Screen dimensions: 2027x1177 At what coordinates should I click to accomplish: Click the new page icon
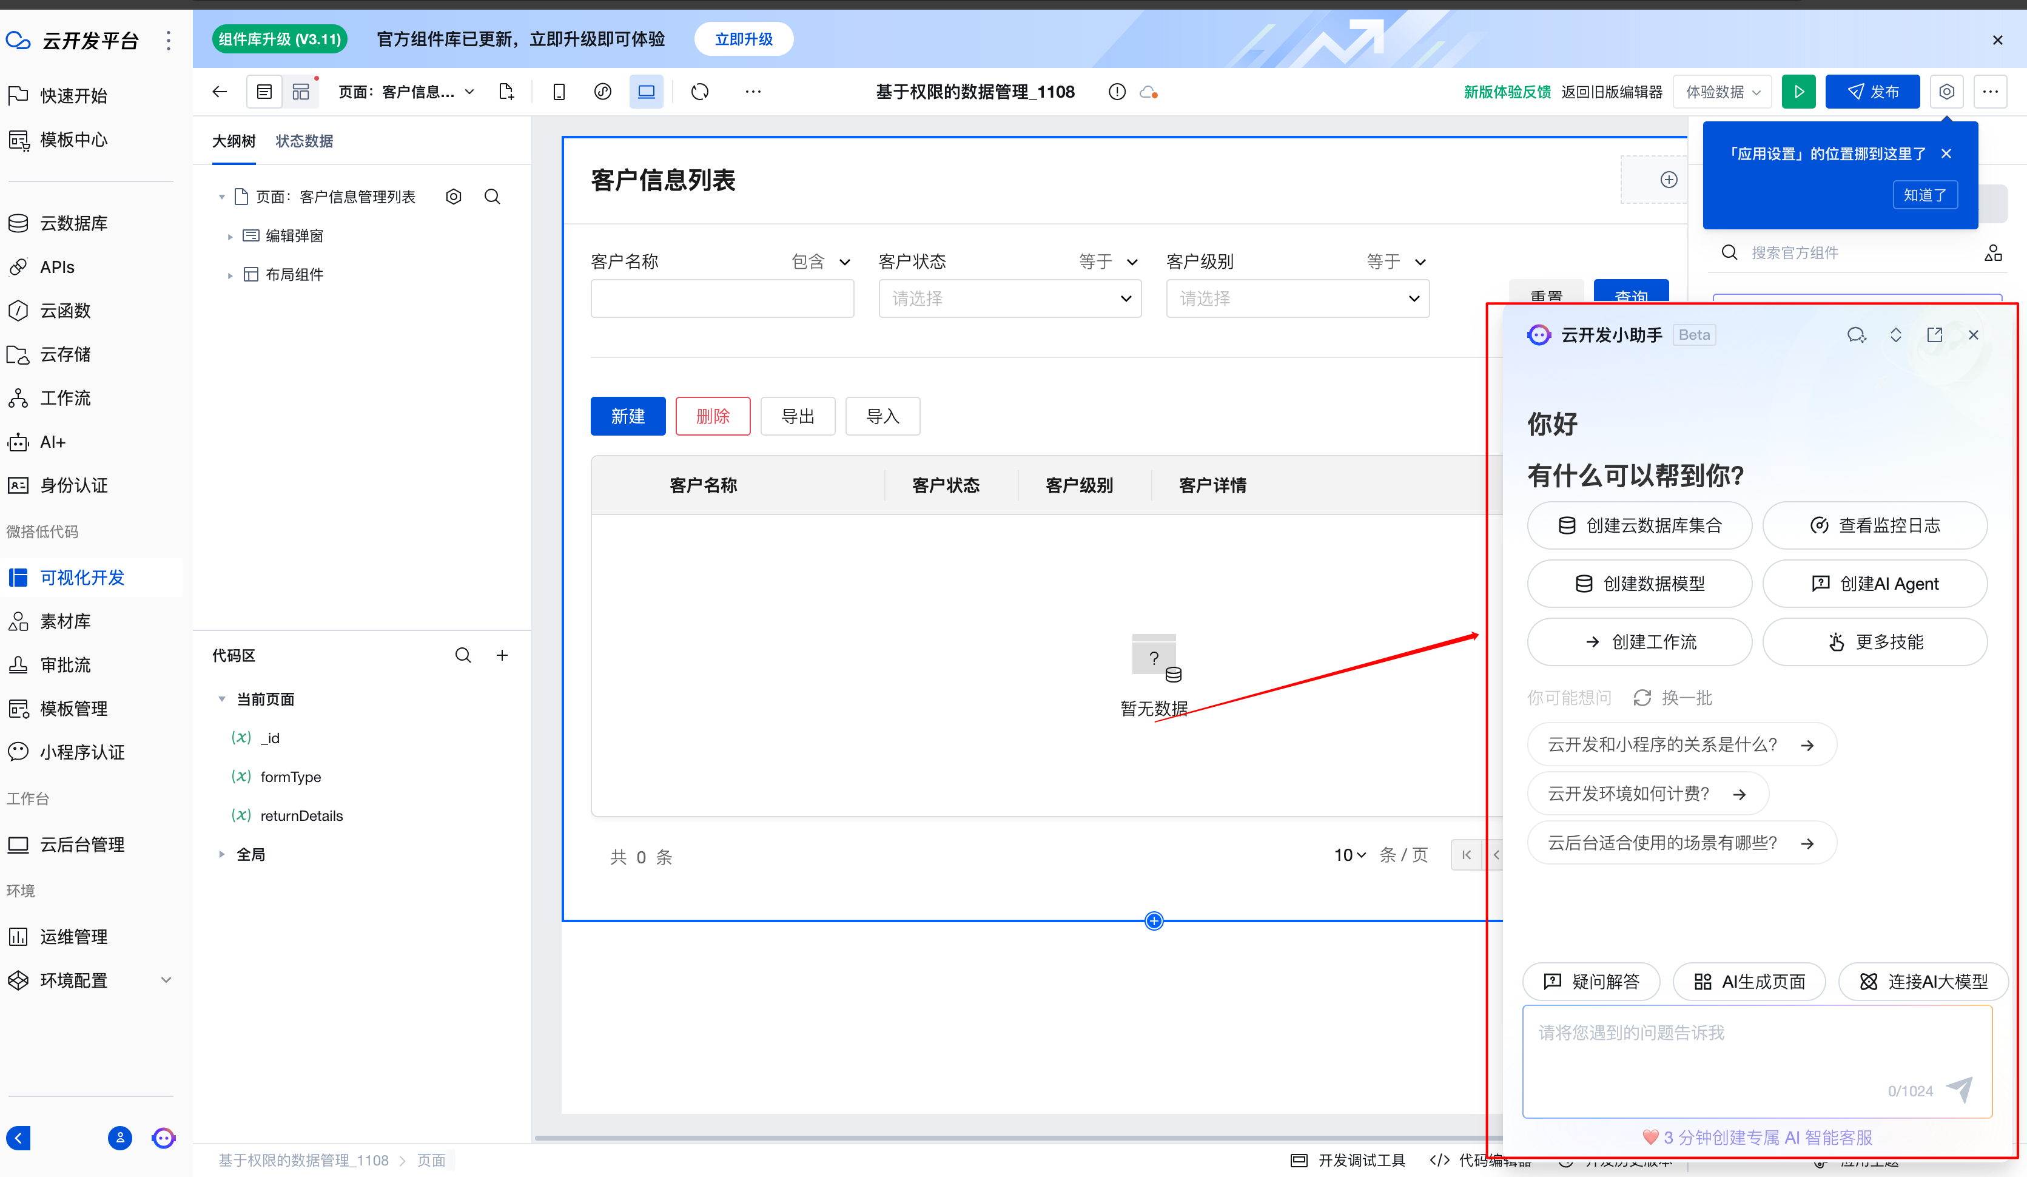coord(506,92)
